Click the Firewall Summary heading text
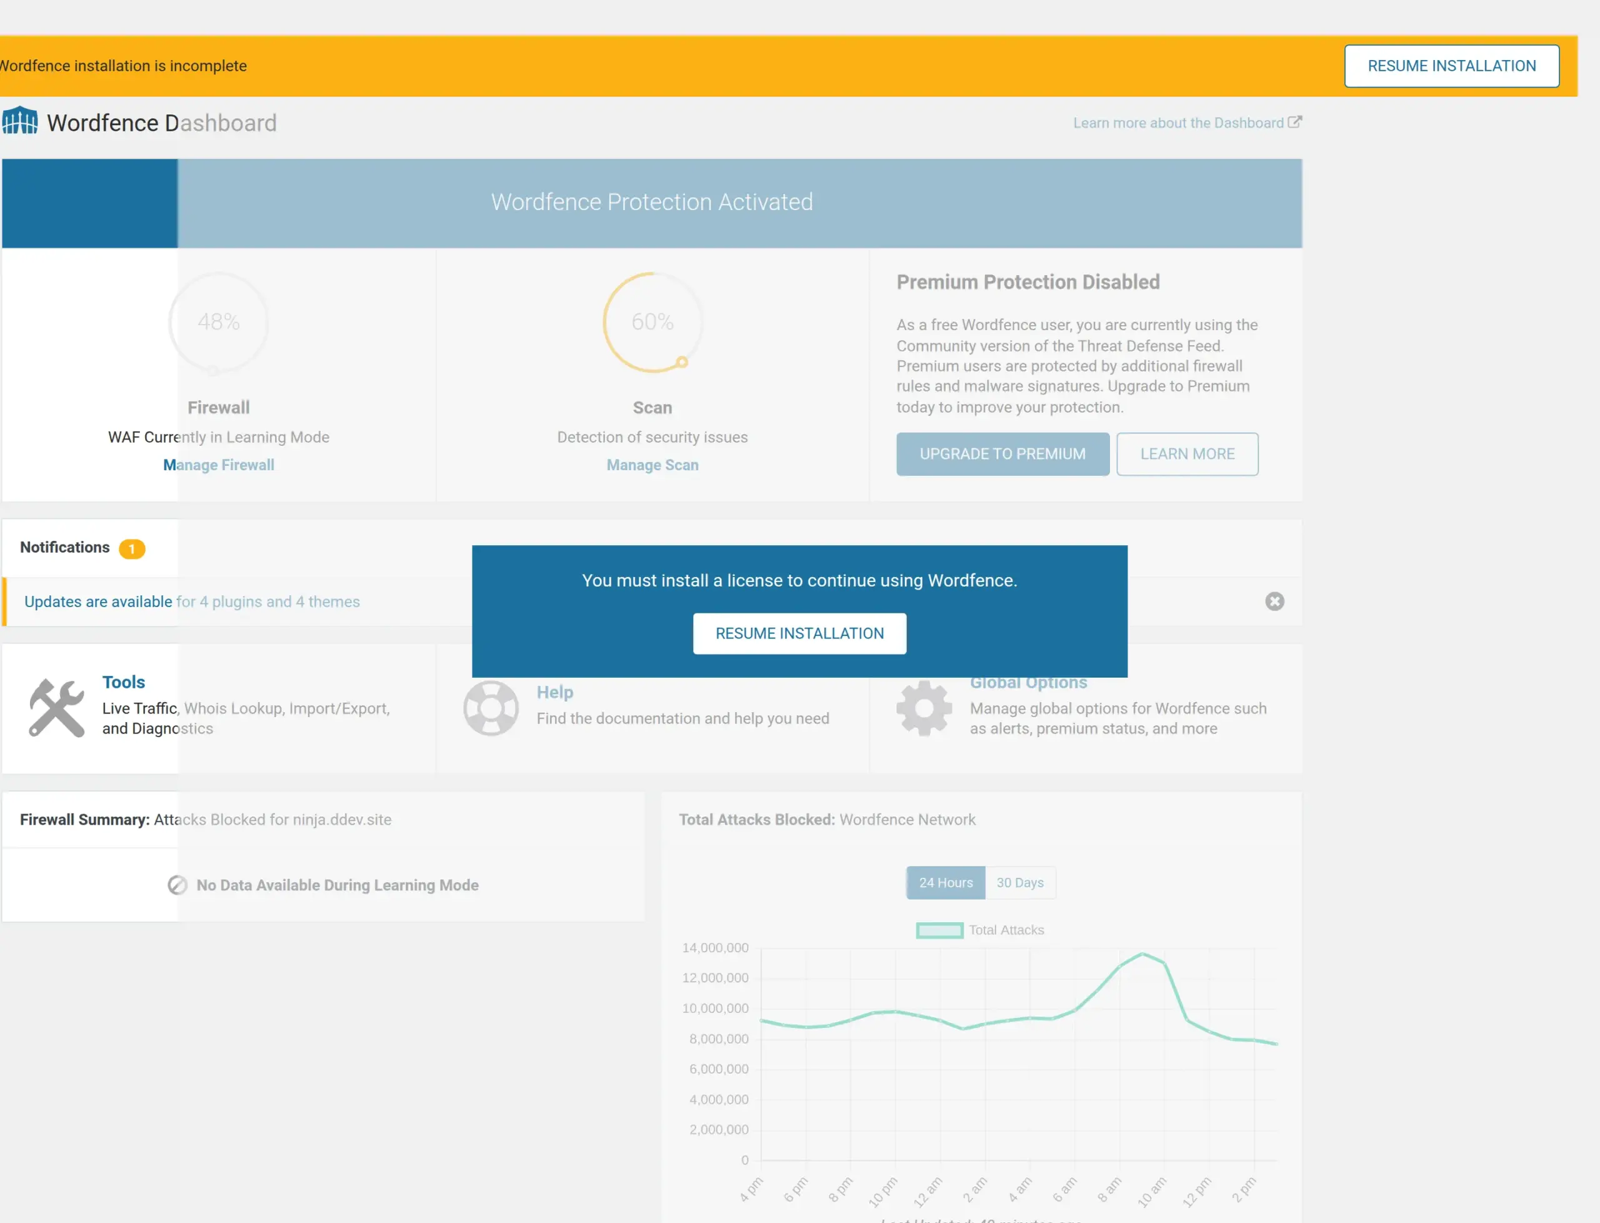The width and height of the screenshot is (1600, 1223). pos(206,820)
